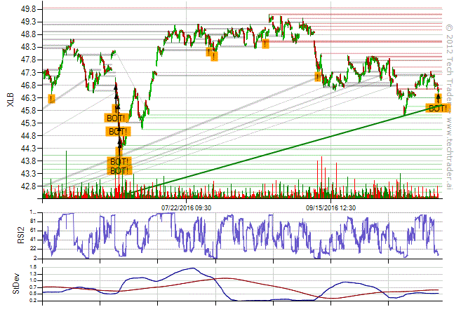Select the exclamation marker after the September drop
Image resolution: width=461 pixels, height=314 pixels.
point(318,76)
